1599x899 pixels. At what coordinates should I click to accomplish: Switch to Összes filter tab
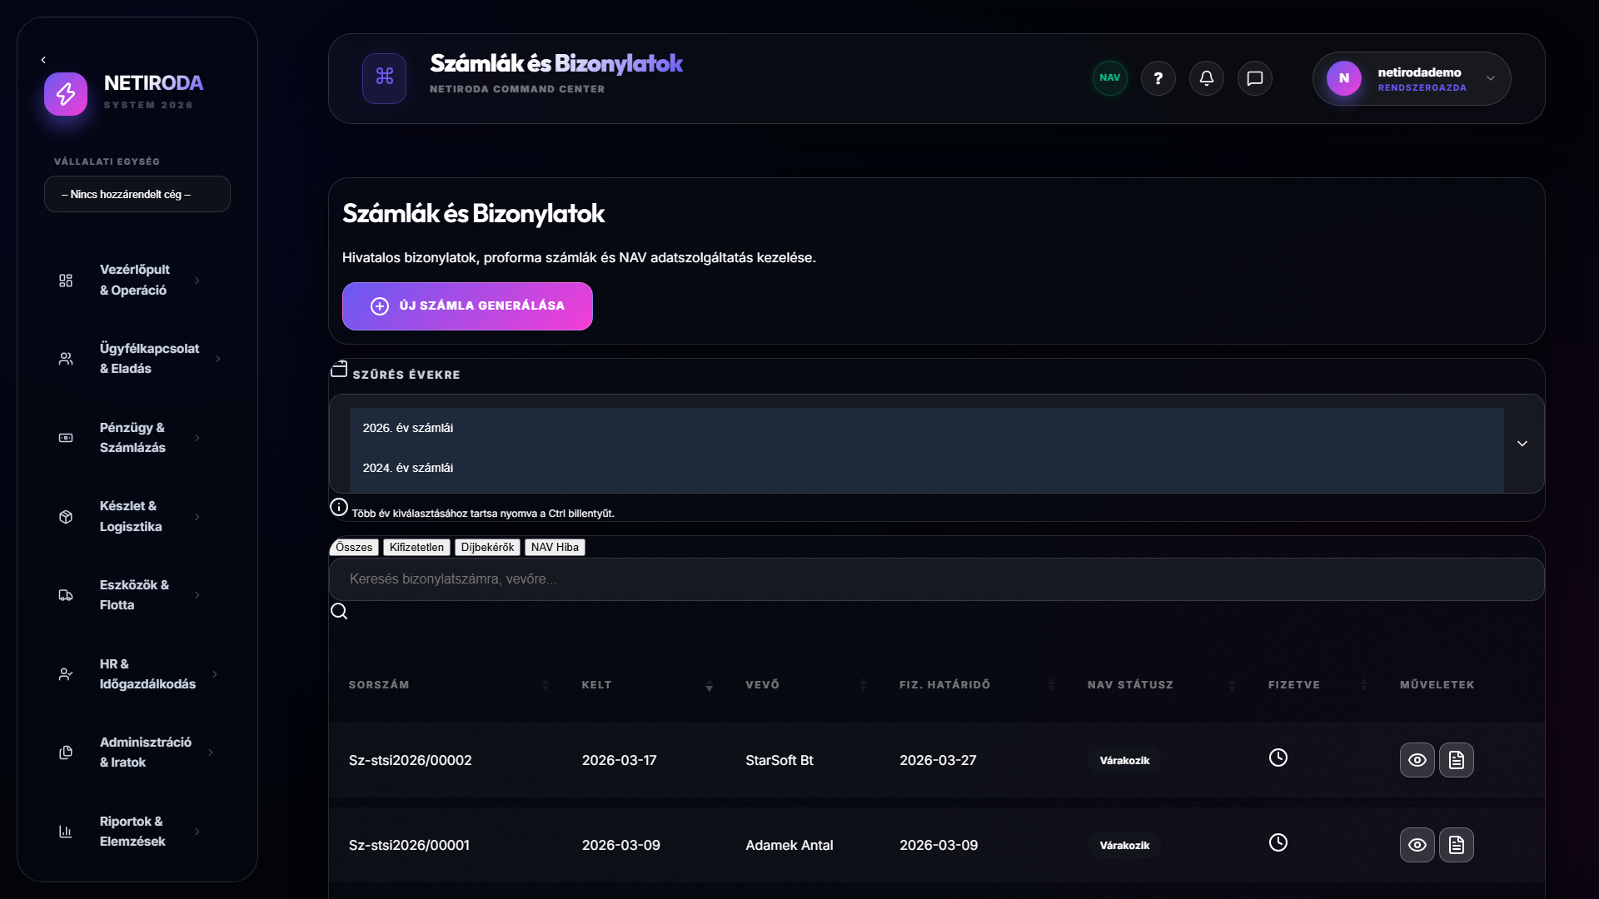[354, 547]
